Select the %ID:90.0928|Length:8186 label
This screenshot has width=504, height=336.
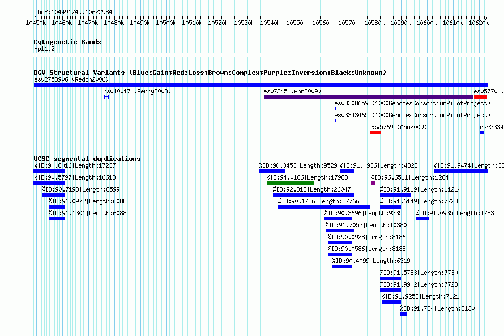[x=367, y=237]
